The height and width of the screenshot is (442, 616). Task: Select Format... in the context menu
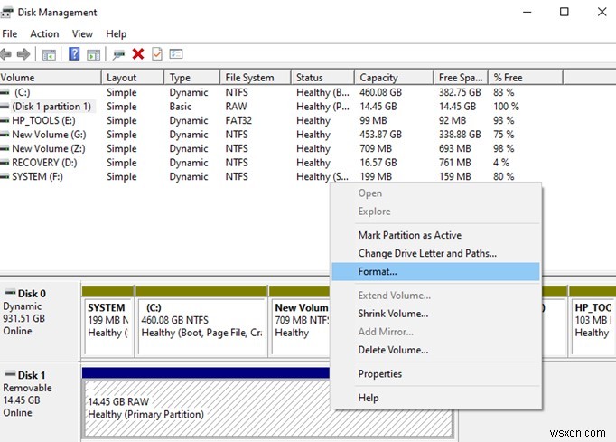[378, 271]
